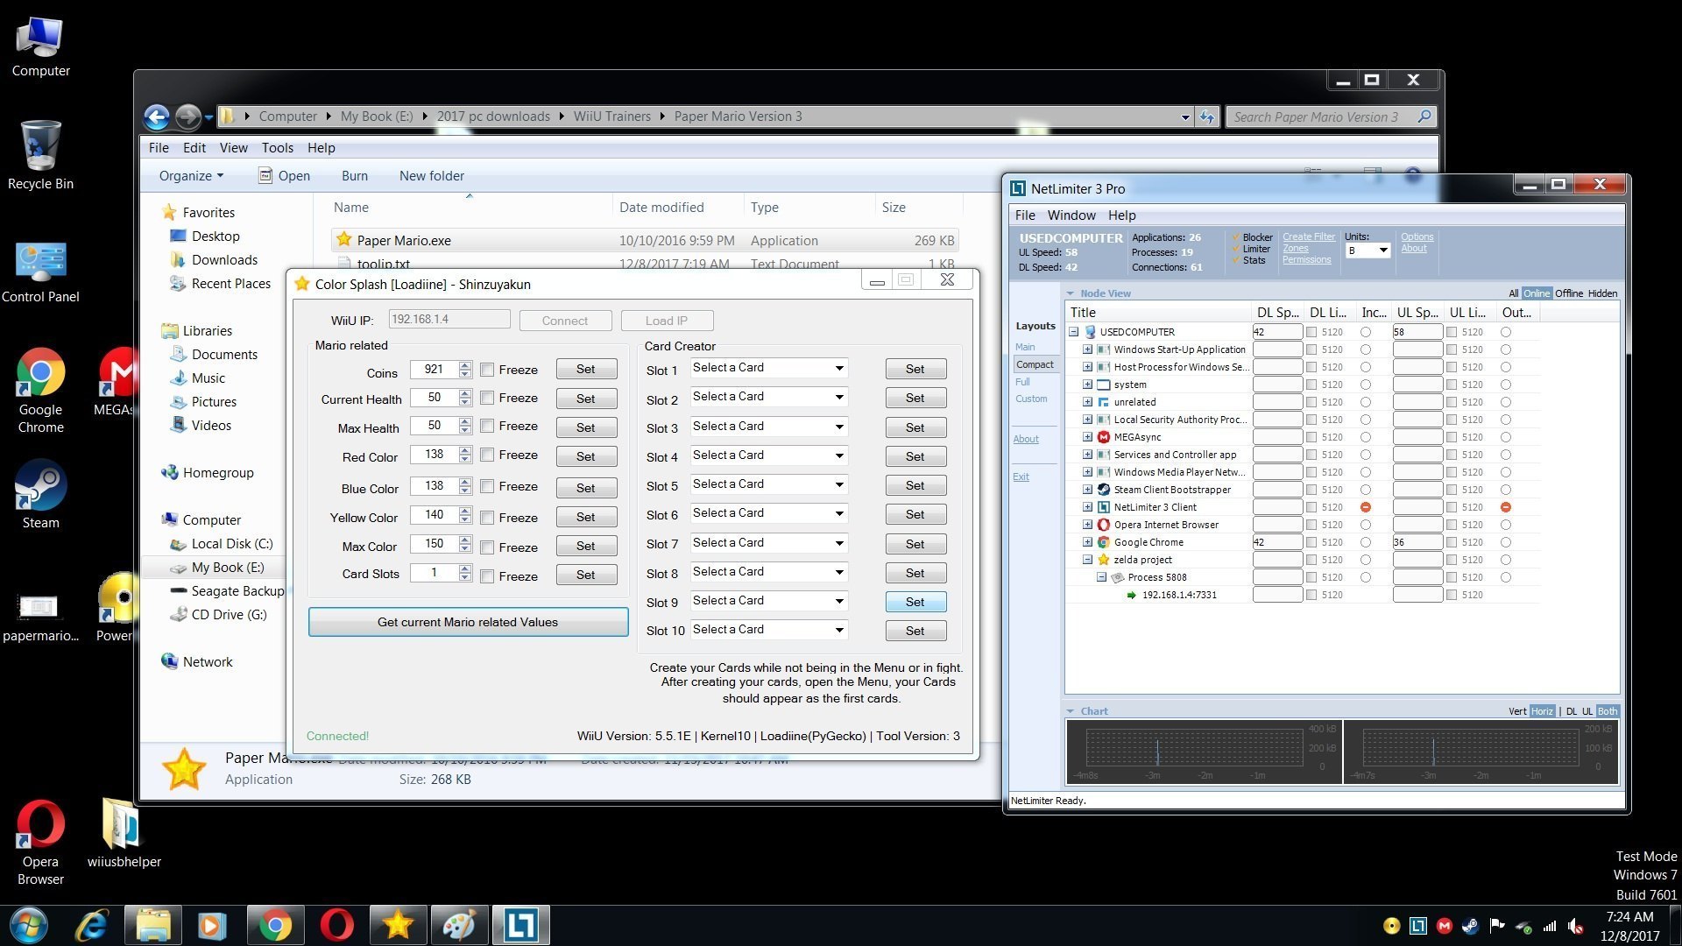Enable Freeze for Card Slots
This screenshot has width=1682, height=946.
coord(487,576)
